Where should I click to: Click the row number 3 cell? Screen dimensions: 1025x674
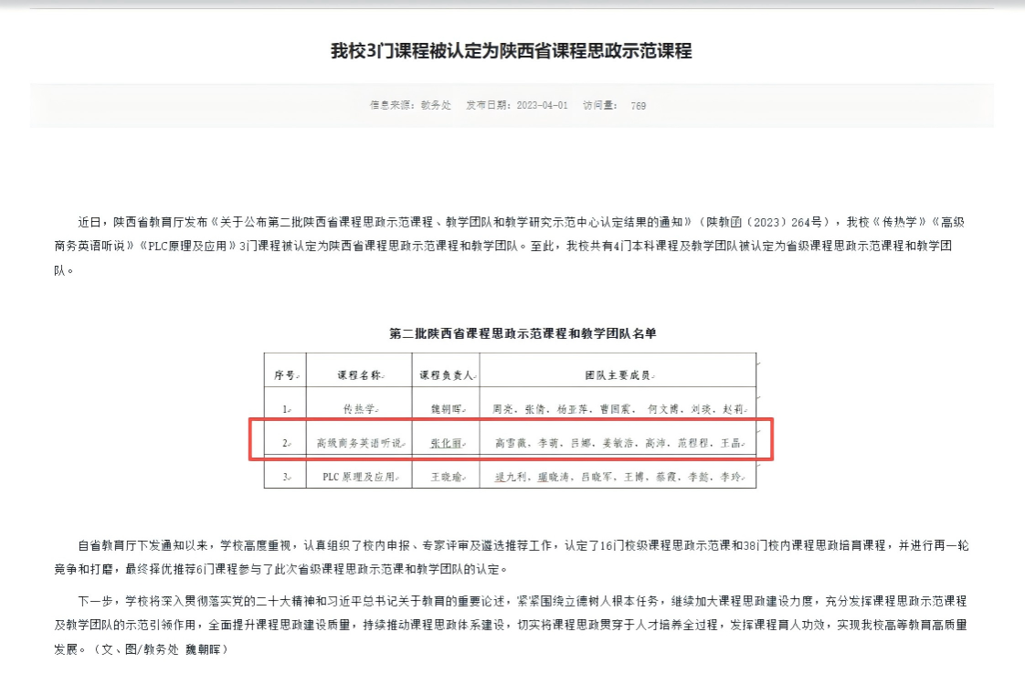[285, 477]
